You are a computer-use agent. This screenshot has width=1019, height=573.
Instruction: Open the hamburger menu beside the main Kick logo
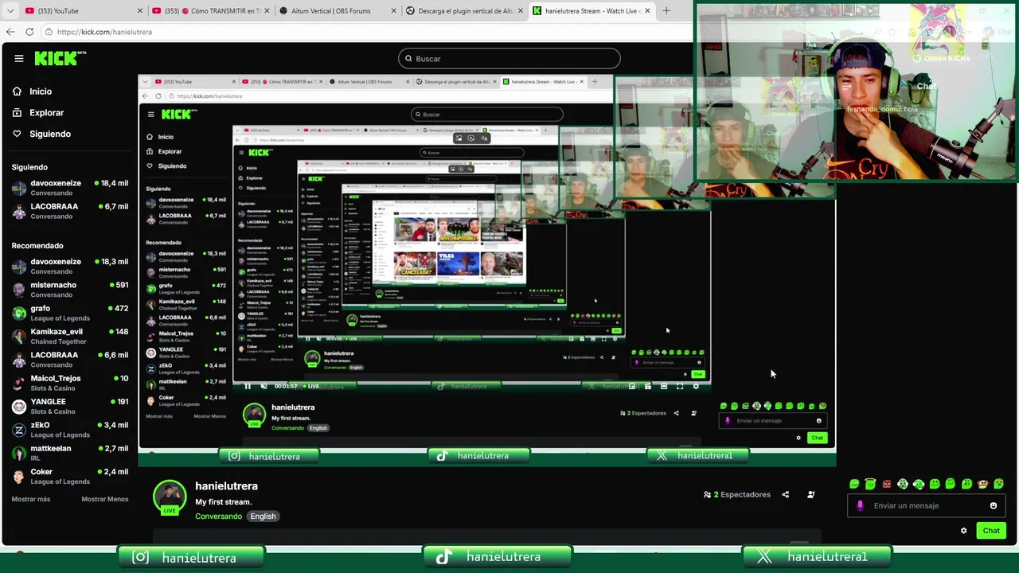19,58
